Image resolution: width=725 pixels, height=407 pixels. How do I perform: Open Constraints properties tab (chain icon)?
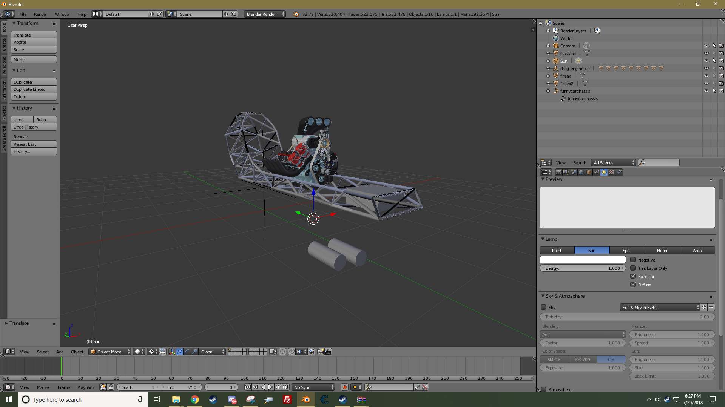596,172
